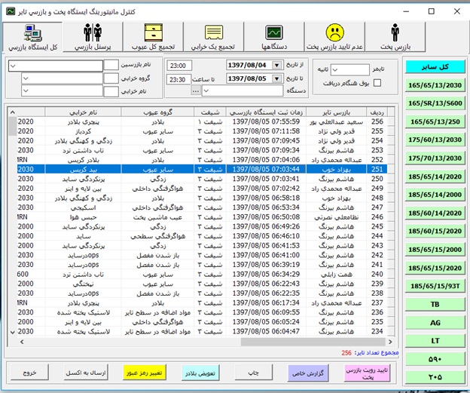
Task: Click the تعویض بلادر button
Action: 200,373
